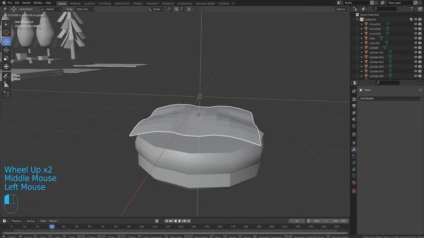Select the Select Box tool in the toolbar
This screenshot has height=238, width=424.
[x=6, y=24]
